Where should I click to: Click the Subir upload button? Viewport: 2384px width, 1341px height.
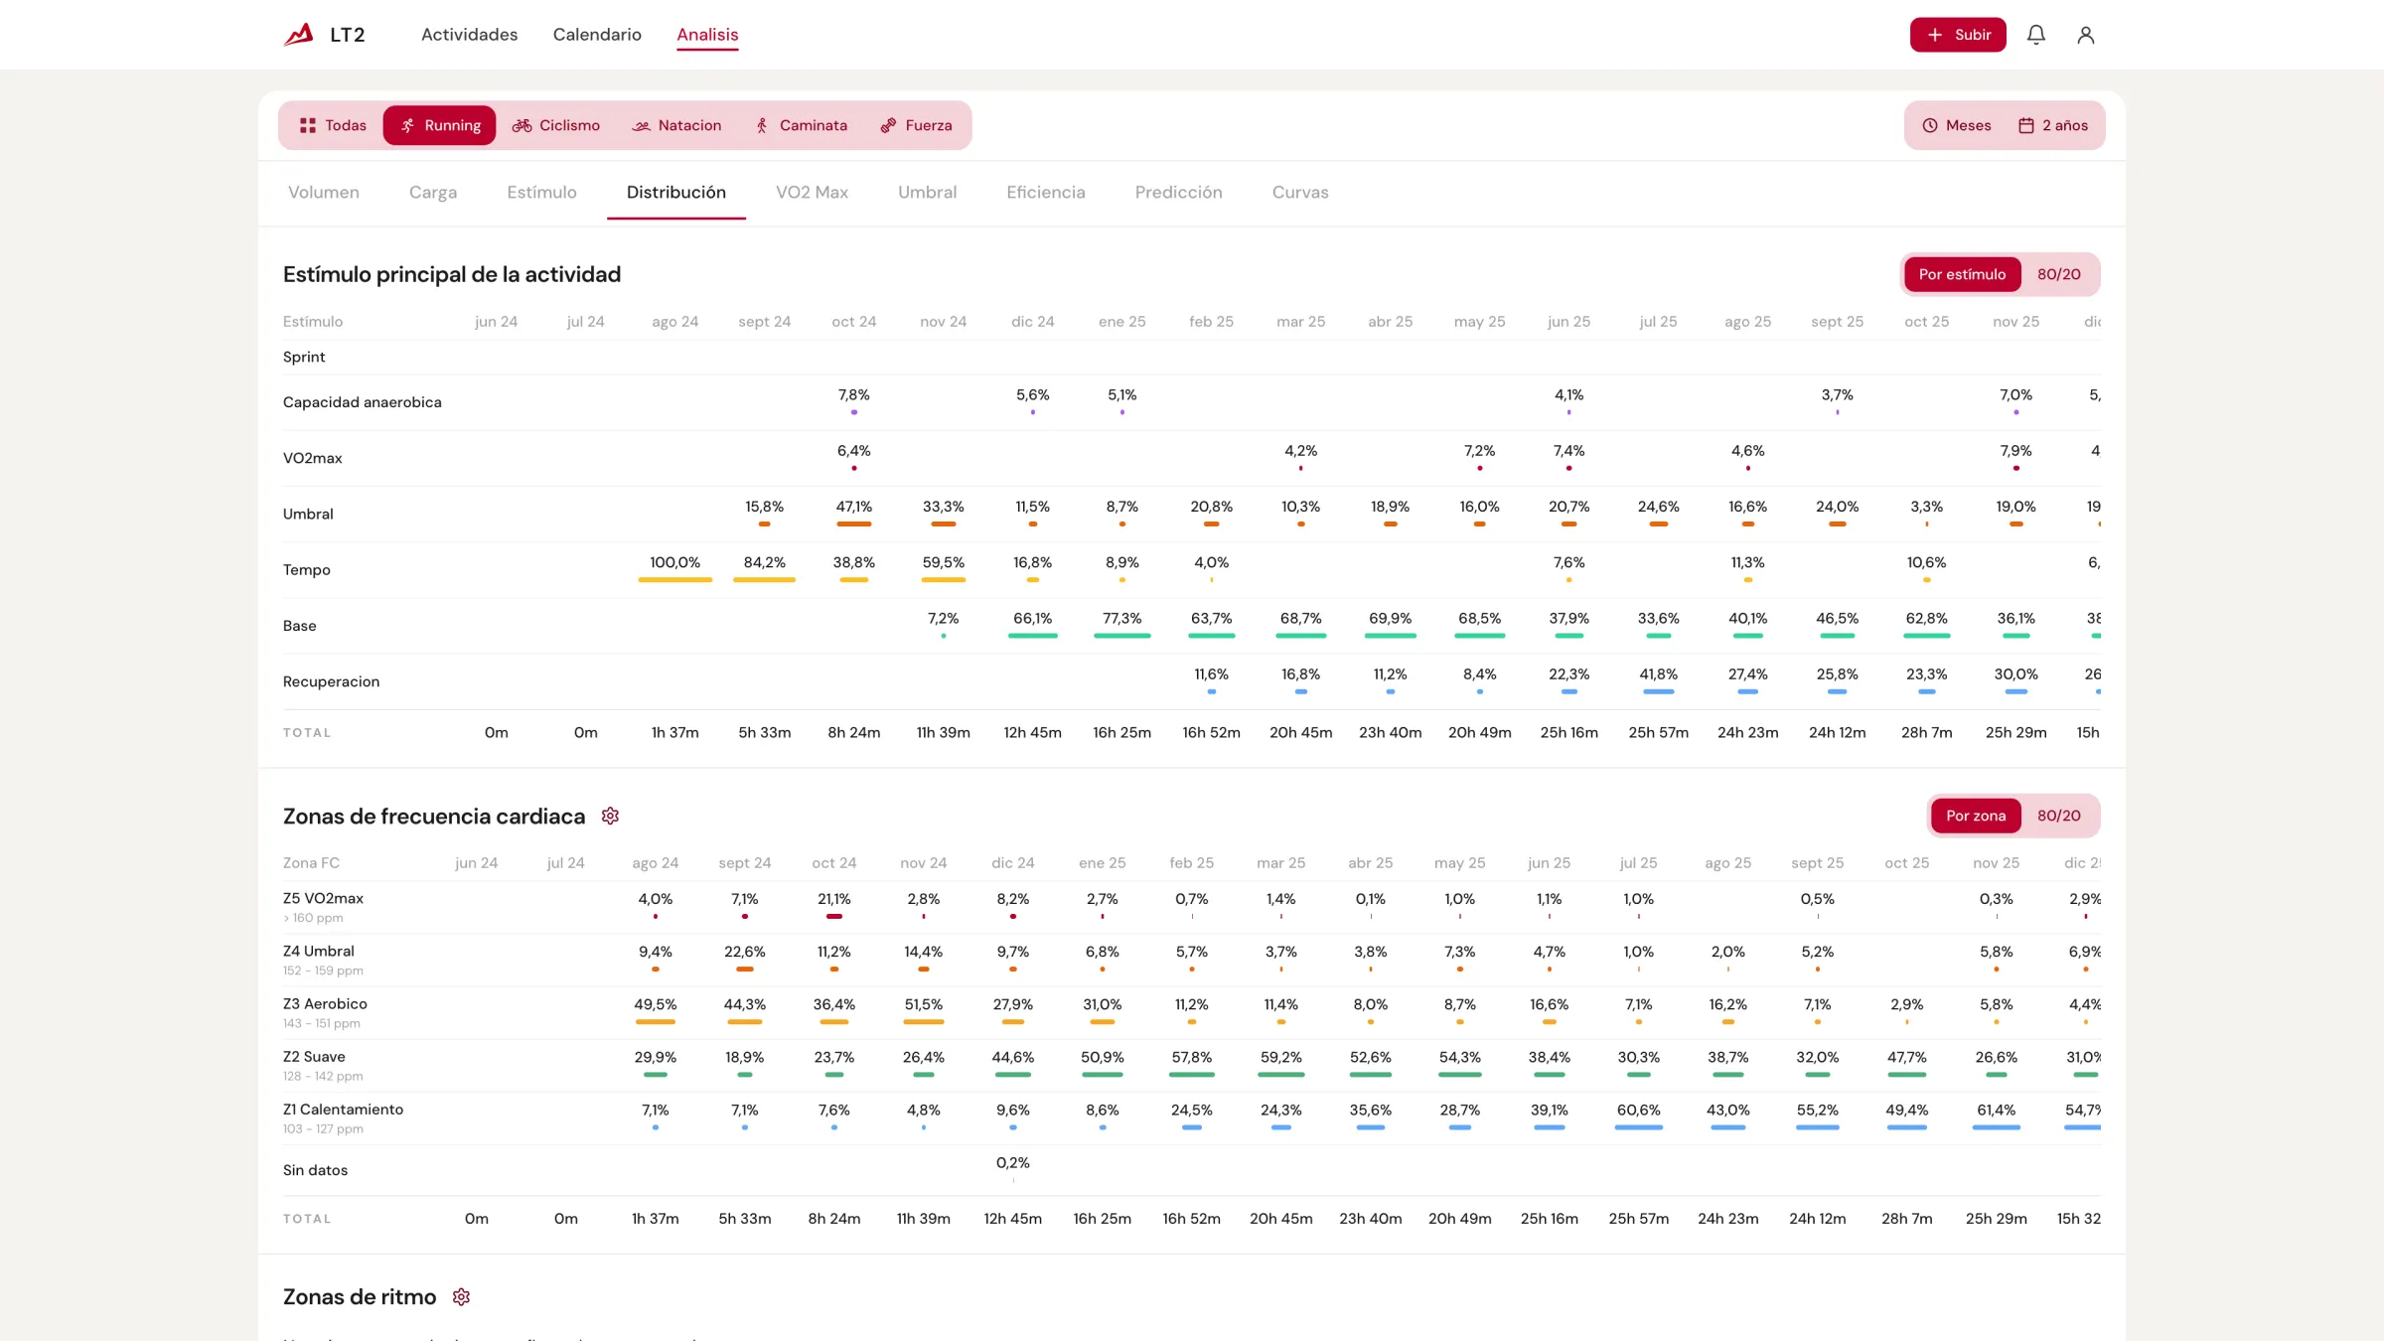(1957, 35)
